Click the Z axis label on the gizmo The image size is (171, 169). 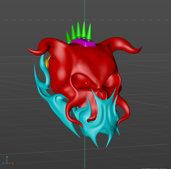[3, 163]
